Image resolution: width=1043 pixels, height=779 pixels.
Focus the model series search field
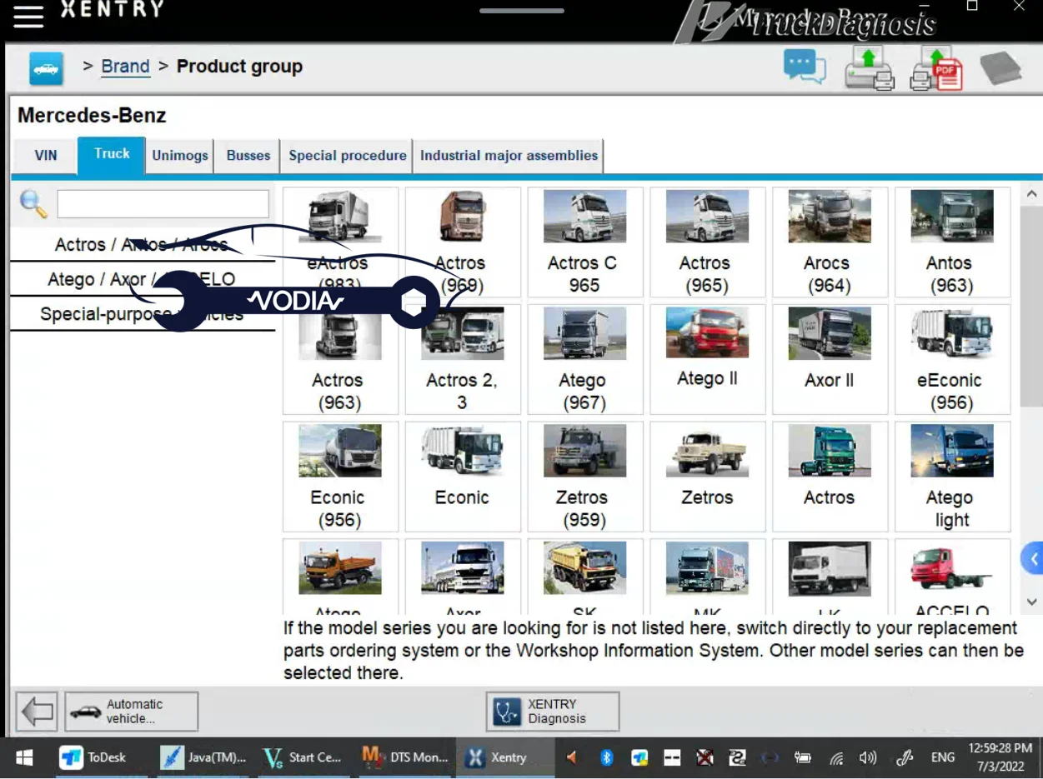163,203
